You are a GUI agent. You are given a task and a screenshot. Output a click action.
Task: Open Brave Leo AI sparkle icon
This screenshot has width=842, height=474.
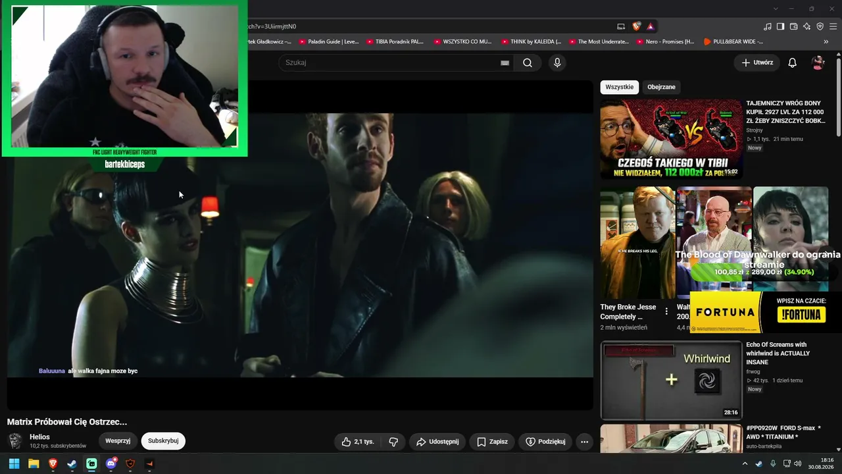807,26
